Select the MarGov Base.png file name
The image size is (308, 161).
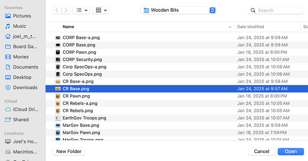(81, 125)
